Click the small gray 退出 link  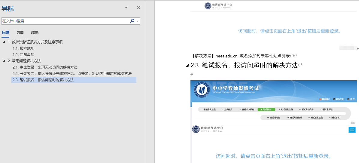click(353, 123)
